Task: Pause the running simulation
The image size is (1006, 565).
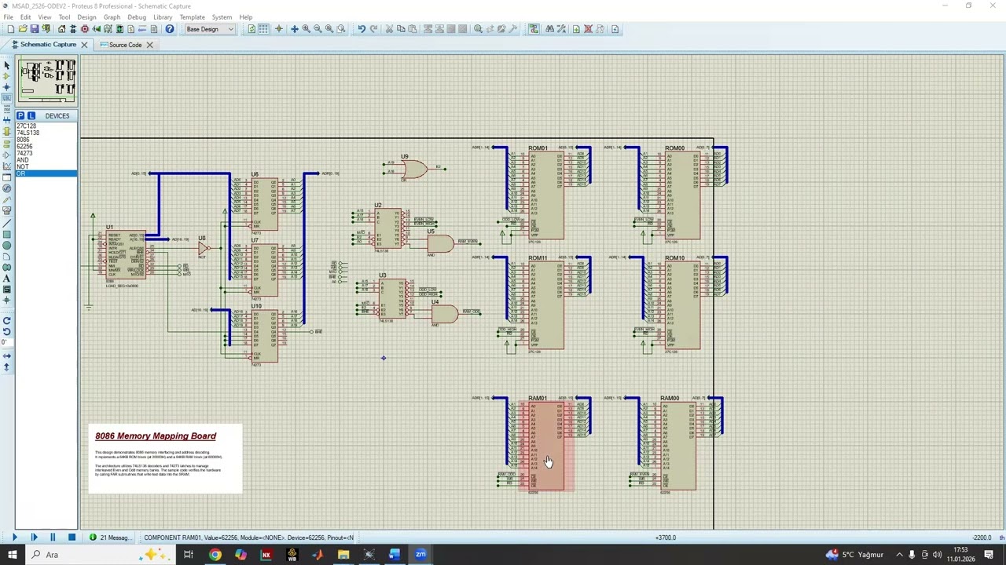Action: (x=53, y=538)
